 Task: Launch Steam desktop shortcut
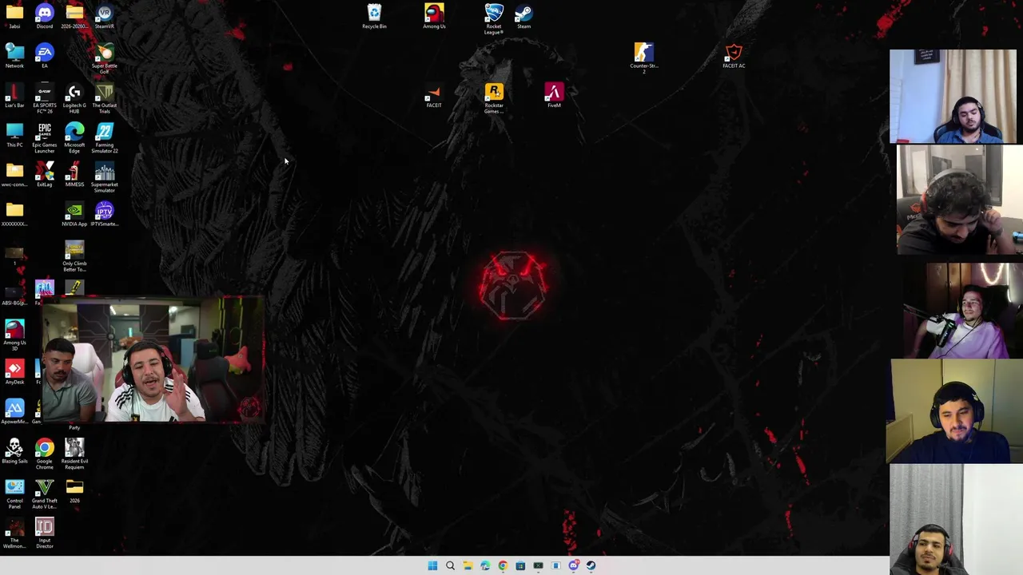click(523, 16)
